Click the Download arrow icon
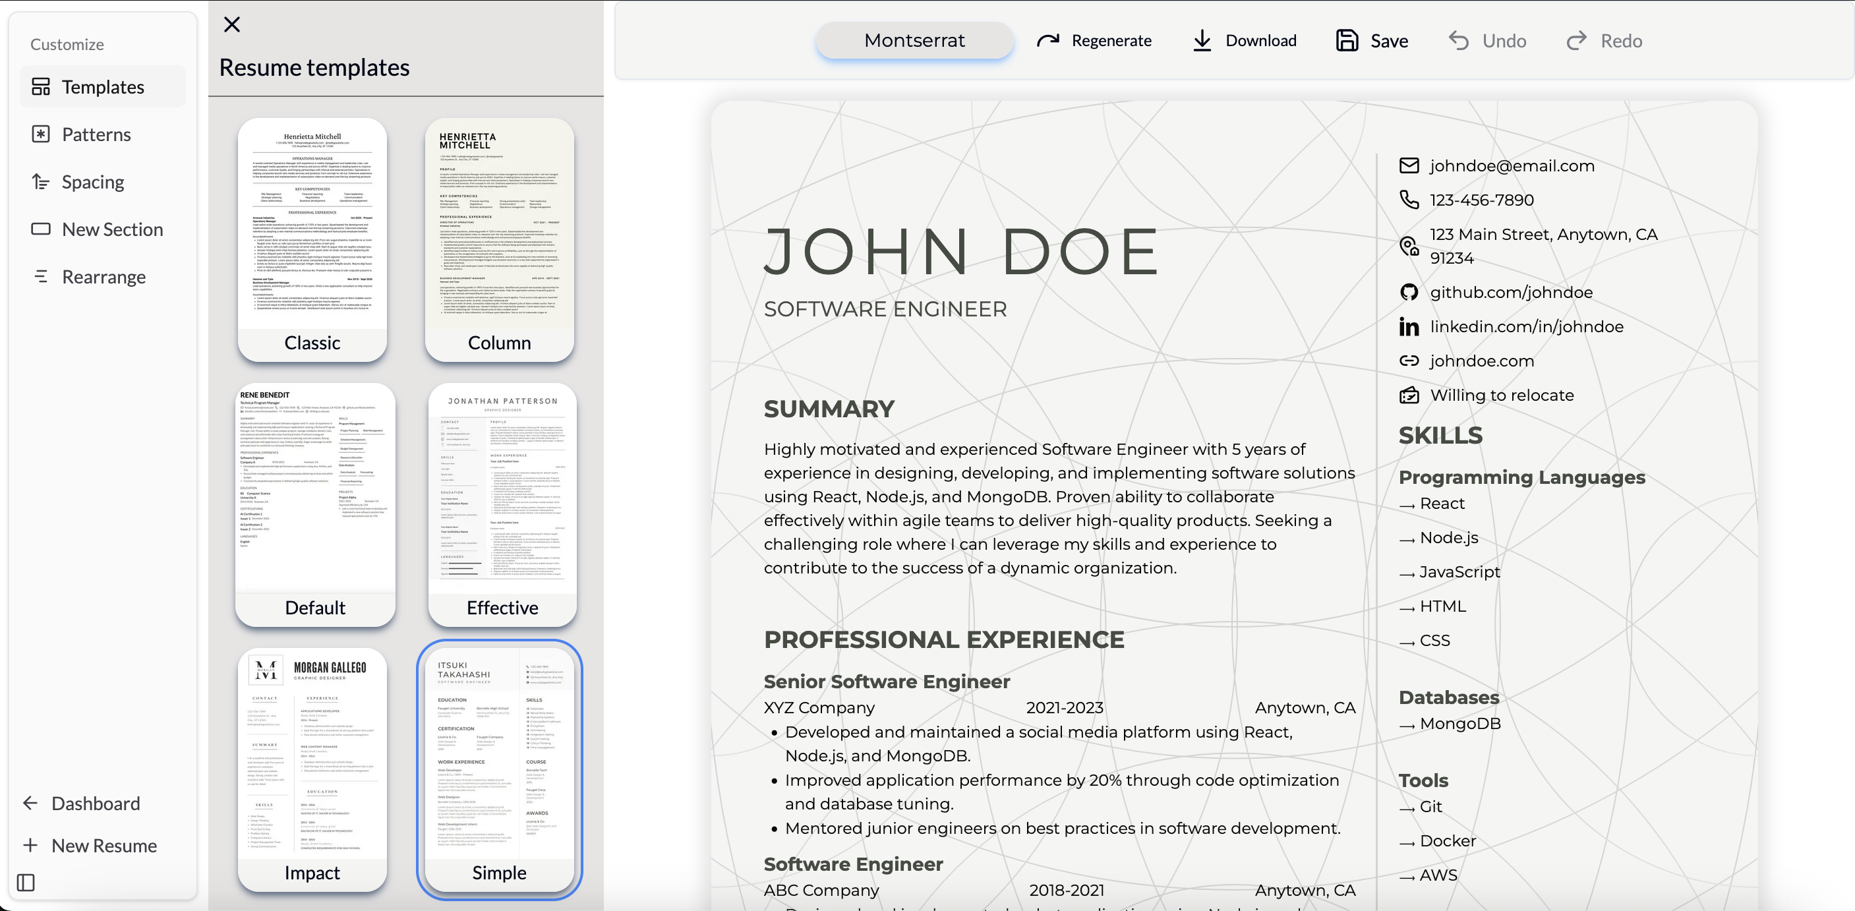The width and height of the screenshot is (1855, 911). 1202,40
